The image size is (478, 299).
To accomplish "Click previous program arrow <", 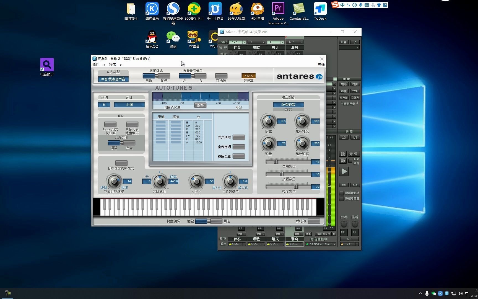I will pos(104,65).
